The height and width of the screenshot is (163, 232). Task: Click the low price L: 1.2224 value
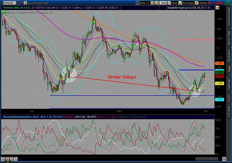click(86, 8)
